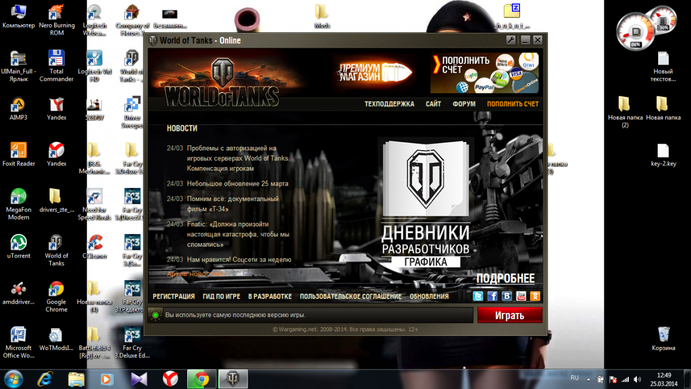The image size is (691, 389).
Task: Open Yandex browser from taskbar
Action: tap(170, 379)
